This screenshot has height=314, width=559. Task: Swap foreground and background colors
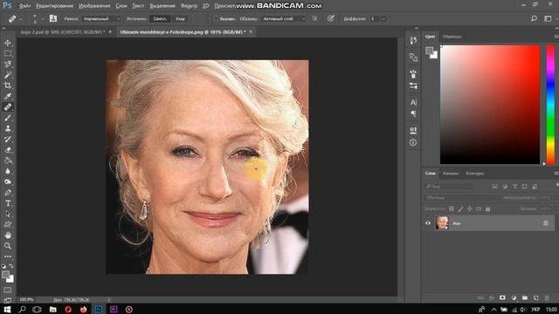pyautogui.click(x=11, y=266)
